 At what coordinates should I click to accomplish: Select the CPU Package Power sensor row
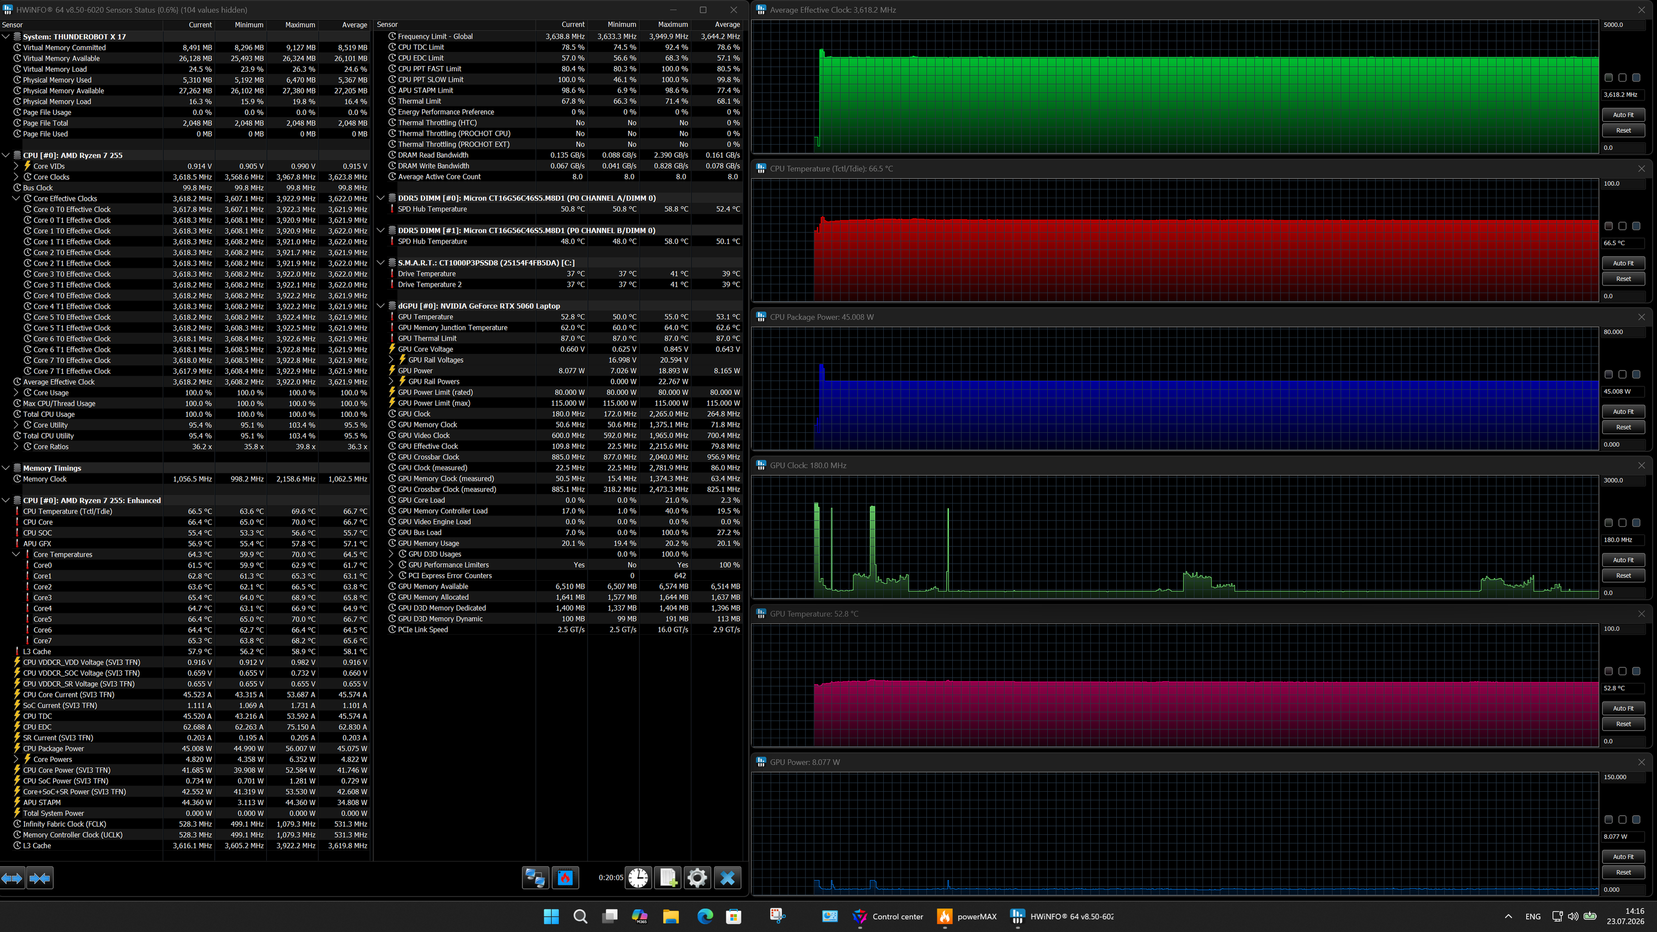(x=184, y=749)
